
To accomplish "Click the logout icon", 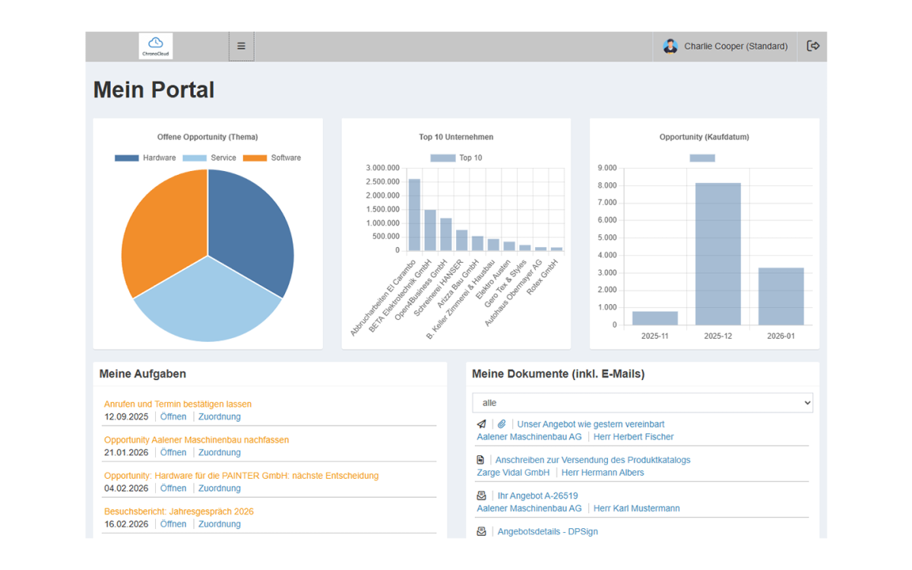I will (812, 46).
